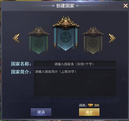Focus the 国家简介 description text area
Image resolution: width=129 pixels, height=121 pixels.
[x=75, y=83]
